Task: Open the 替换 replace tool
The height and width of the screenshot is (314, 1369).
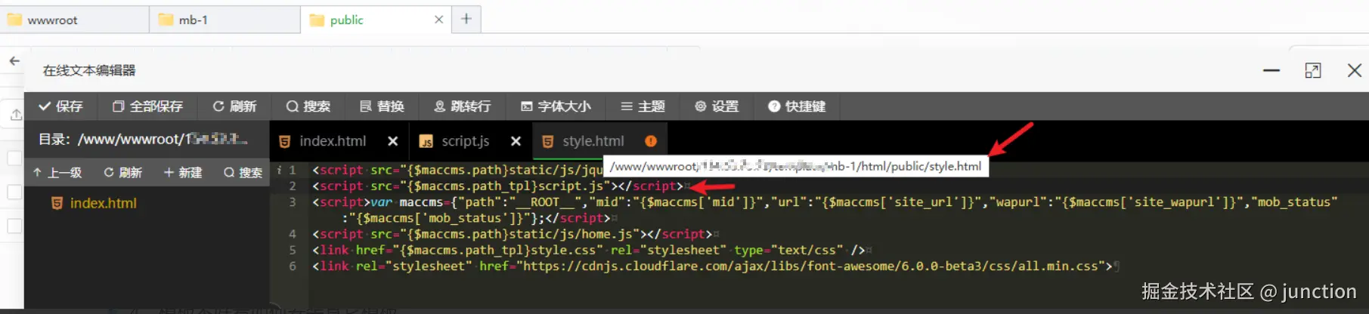Action: (x=382, y=106)
